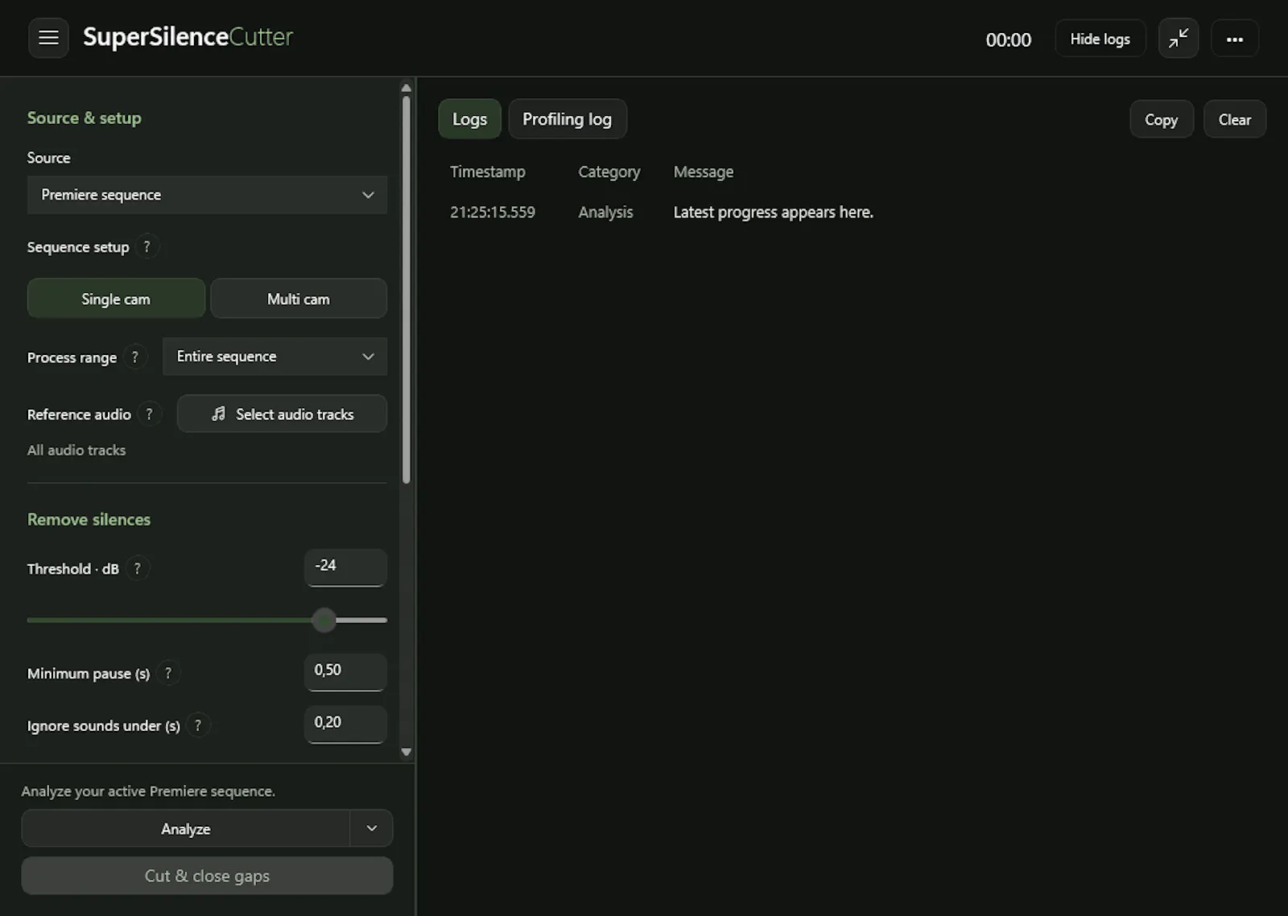This screenshot has height=916, width=1288.
Task: Show help for Process range
Action: pyautogui.click(x=135, y=357)
